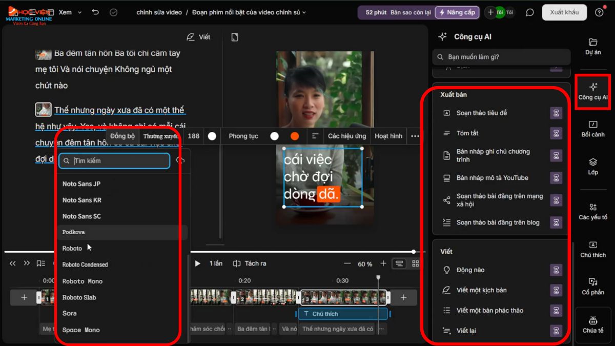Open the Cổ phần stock media panel
Image resolution: width=615 pixels, height=346 pixels.
pos(593,287)
